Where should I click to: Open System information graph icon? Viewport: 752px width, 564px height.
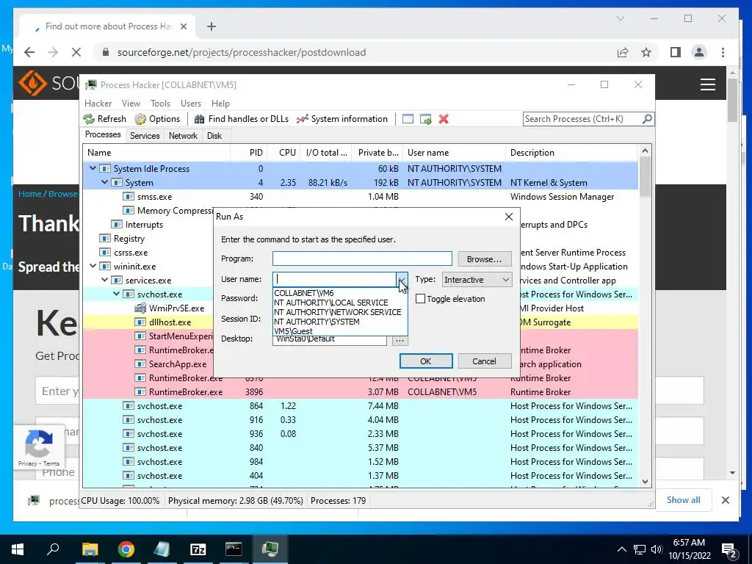(302, 119)
